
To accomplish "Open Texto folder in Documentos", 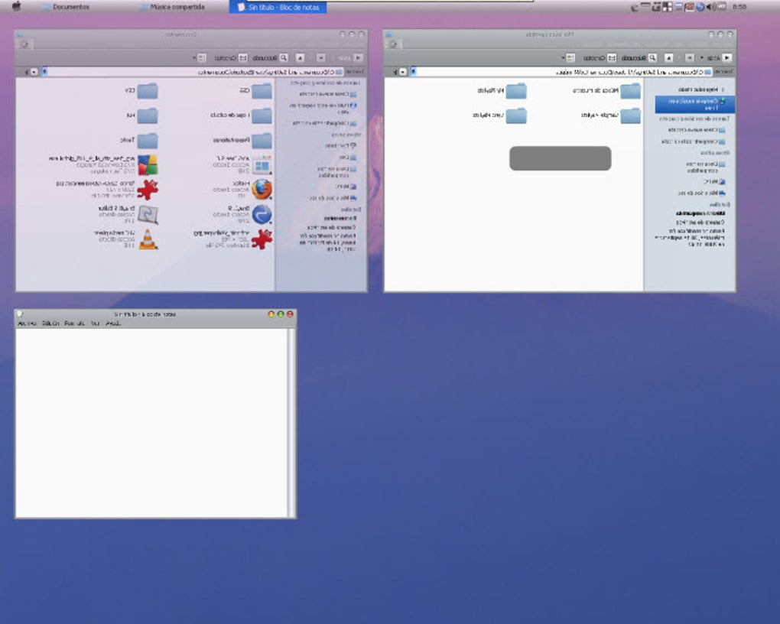I will (139, 140).
